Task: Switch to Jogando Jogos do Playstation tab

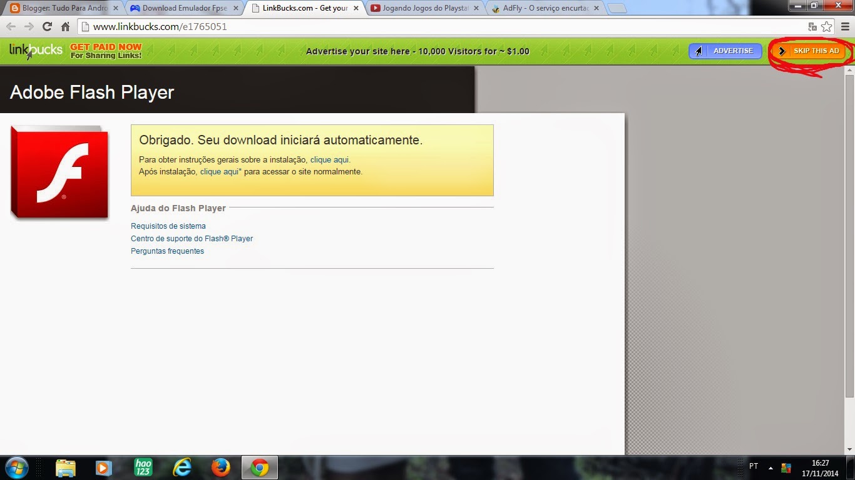Action: [x=425, y=8]
